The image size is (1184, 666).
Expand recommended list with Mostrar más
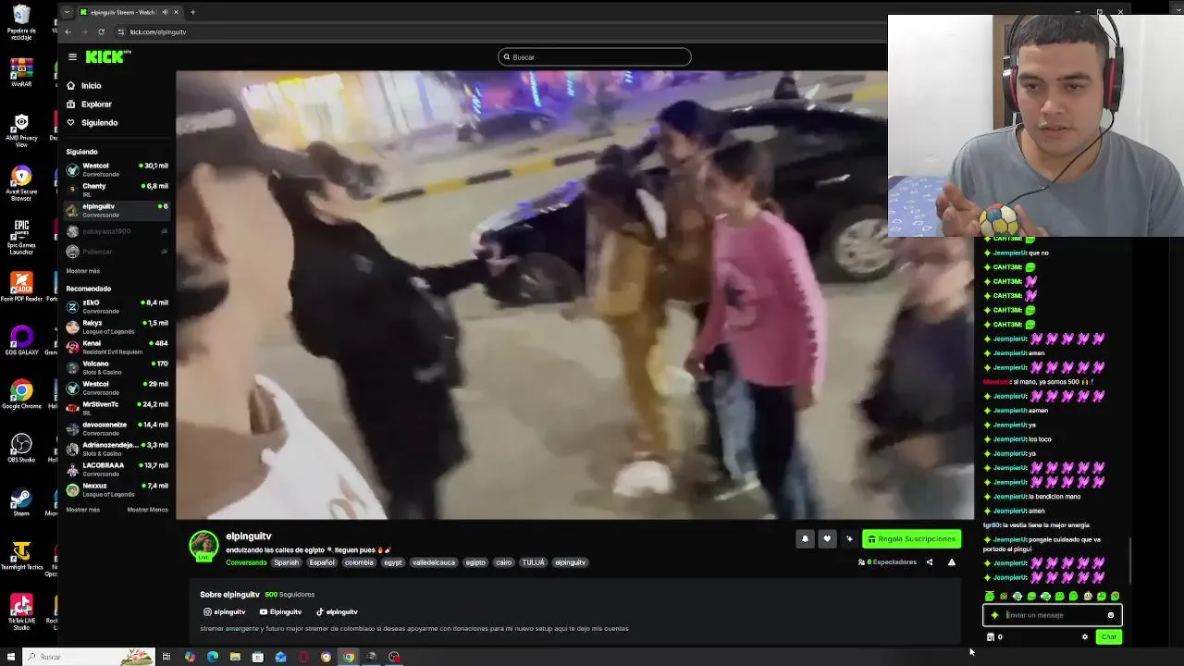[82, 510]
